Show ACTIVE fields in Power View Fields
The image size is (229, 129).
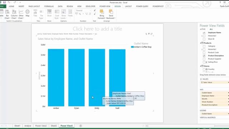point(203,29)
